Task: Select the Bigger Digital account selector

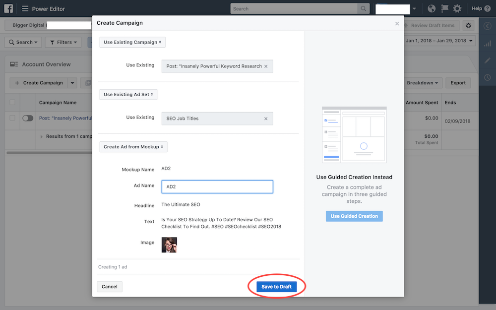Action: 49,25
